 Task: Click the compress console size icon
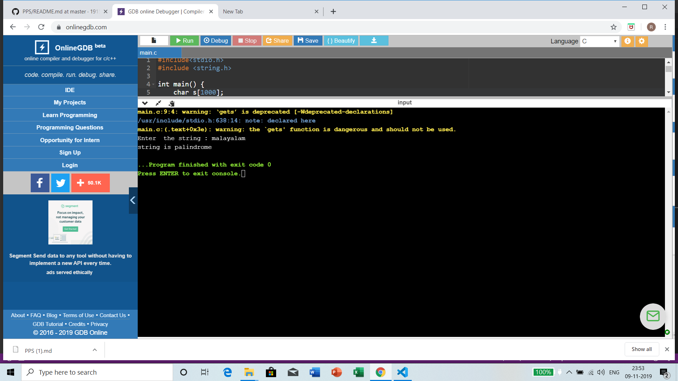158,103
